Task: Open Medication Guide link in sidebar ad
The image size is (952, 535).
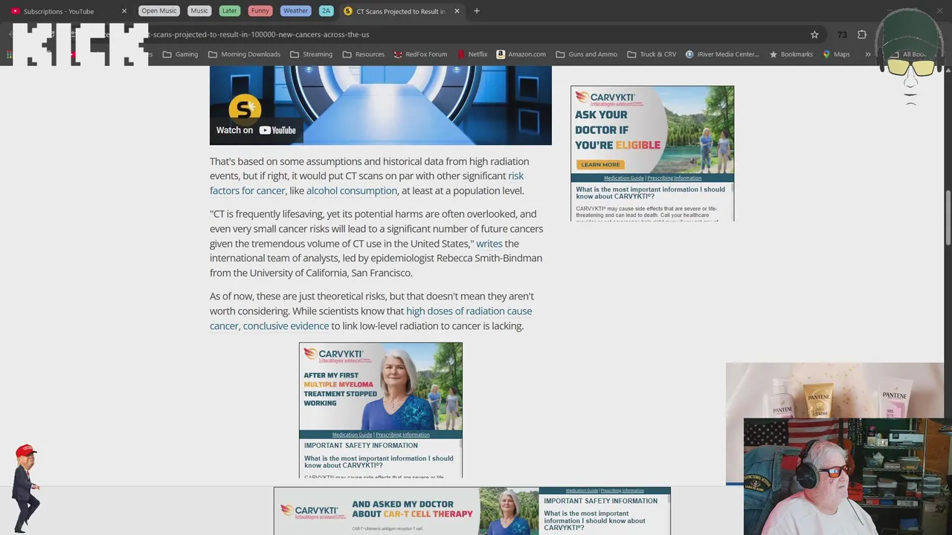Action: (624, 178)
